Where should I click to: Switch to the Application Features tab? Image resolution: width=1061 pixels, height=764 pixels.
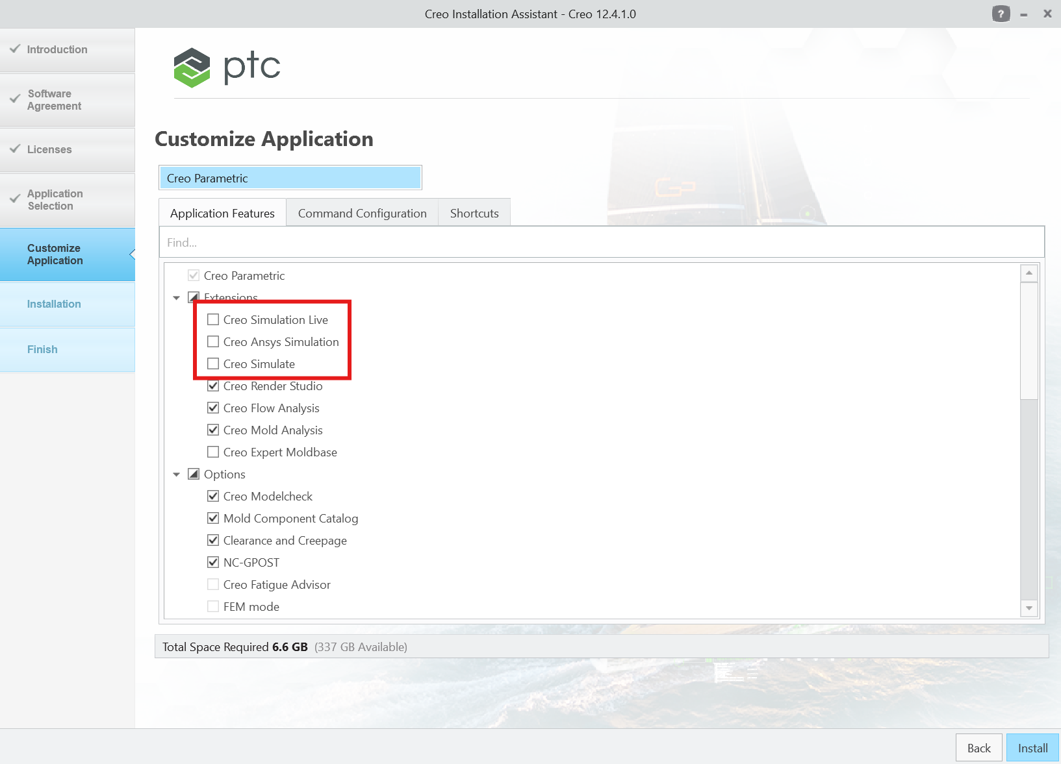pyautogui.click(x=222, y=213)
